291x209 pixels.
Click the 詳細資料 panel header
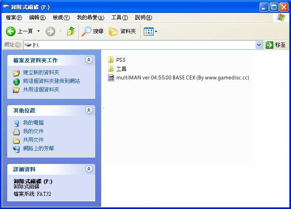pyautogui.click(x=51, y=169)
